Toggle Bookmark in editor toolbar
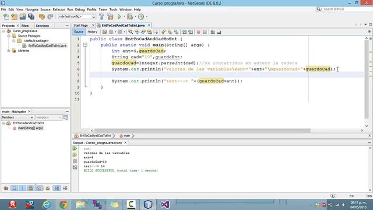Screen dimensions: 373x210 click(x=176, y=32)
